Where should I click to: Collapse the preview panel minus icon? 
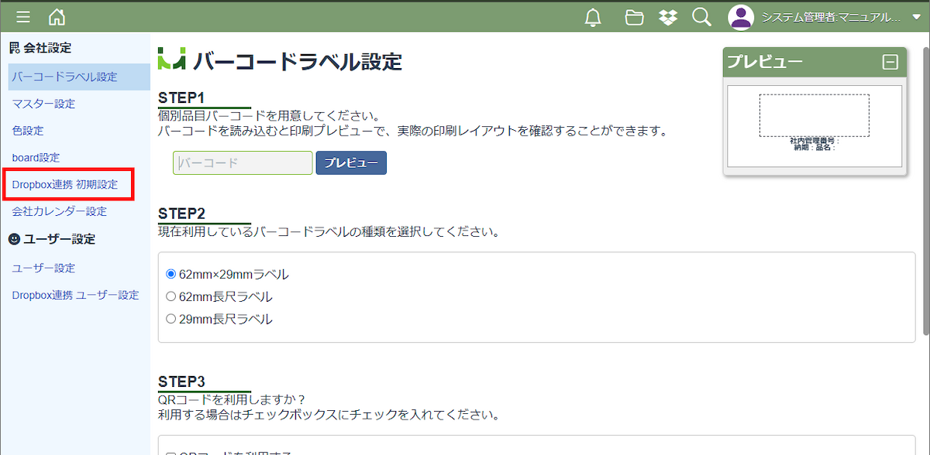pos(890,63)
